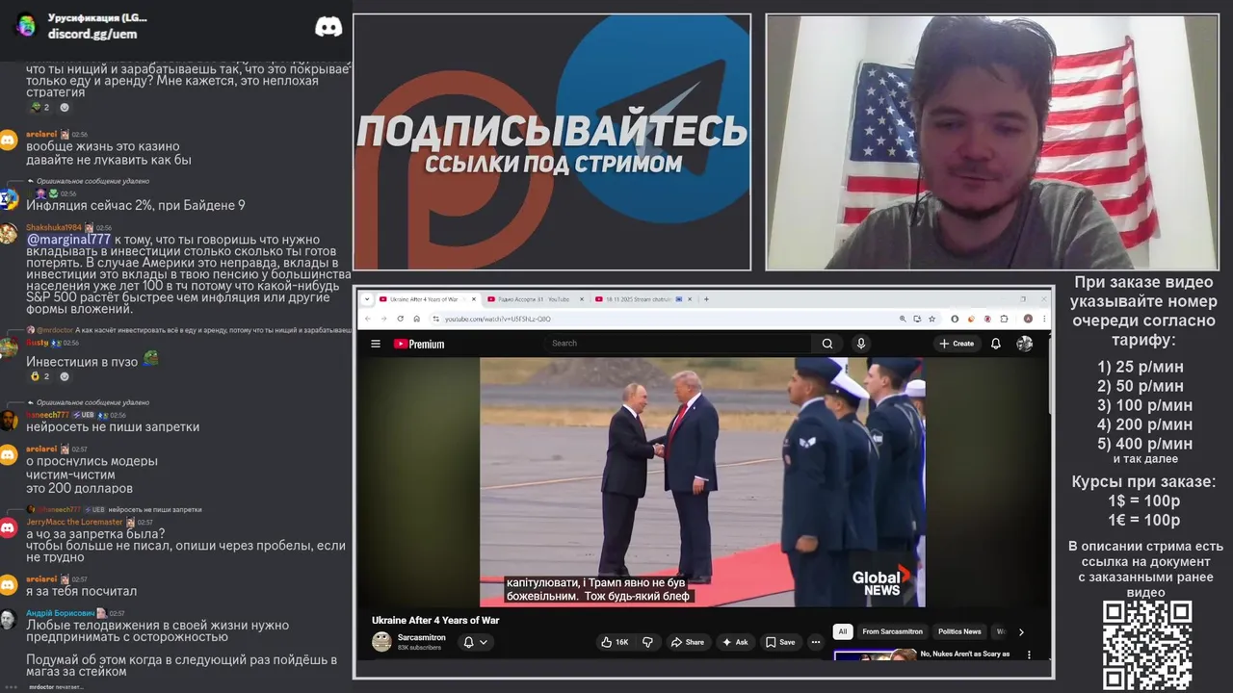Click arciarci avatar by 'вообще жизнь это казино'
Viewport: 1233px width, 693px height.
[9, 141]
